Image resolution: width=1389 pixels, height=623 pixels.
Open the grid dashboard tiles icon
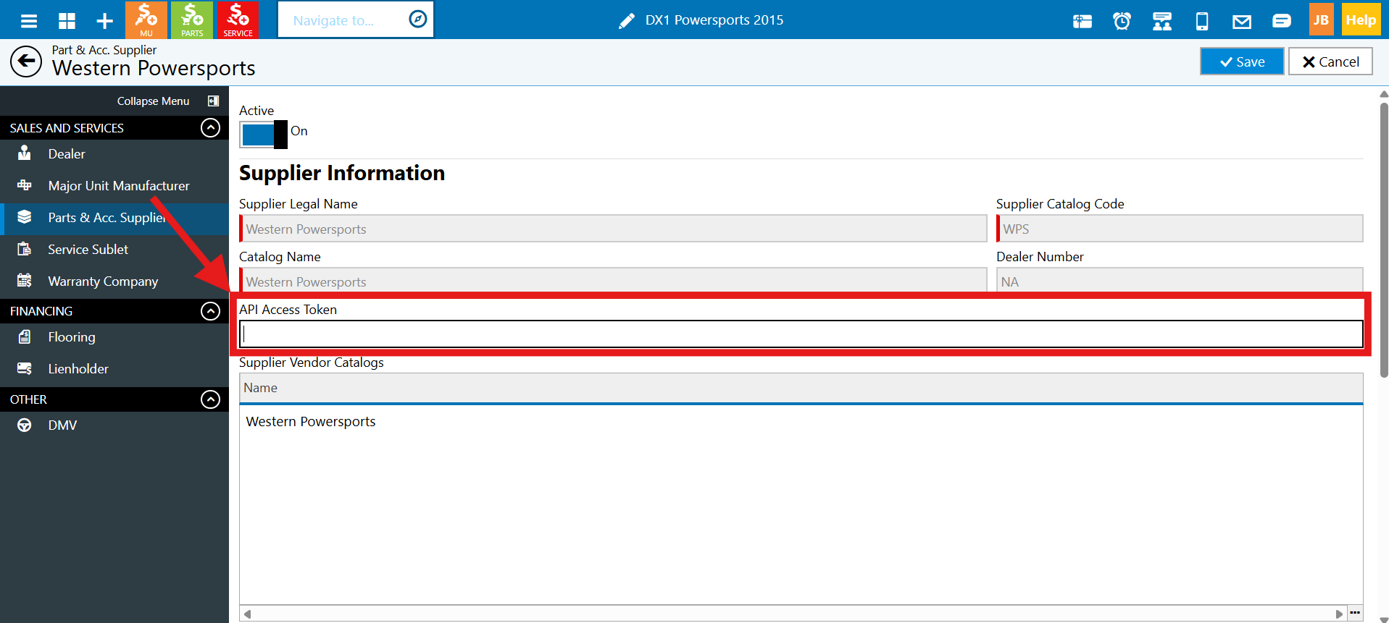coord(67,20)
